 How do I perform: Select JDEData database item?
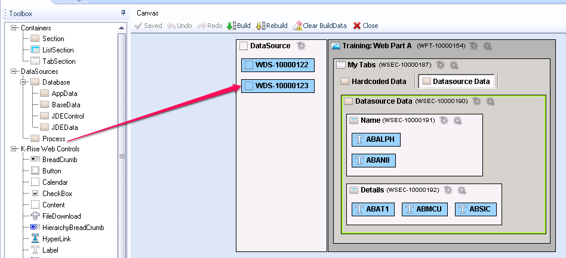(59, 127)
